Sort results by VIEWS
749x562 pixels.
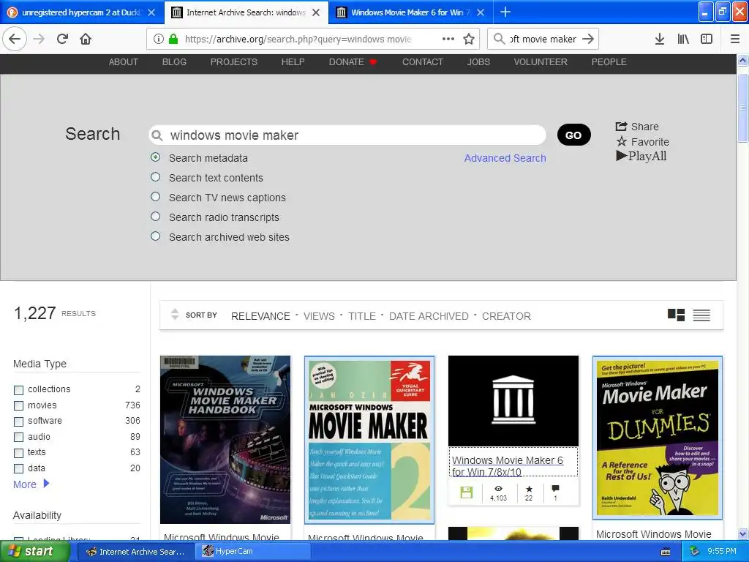click(x=319, y=316)
